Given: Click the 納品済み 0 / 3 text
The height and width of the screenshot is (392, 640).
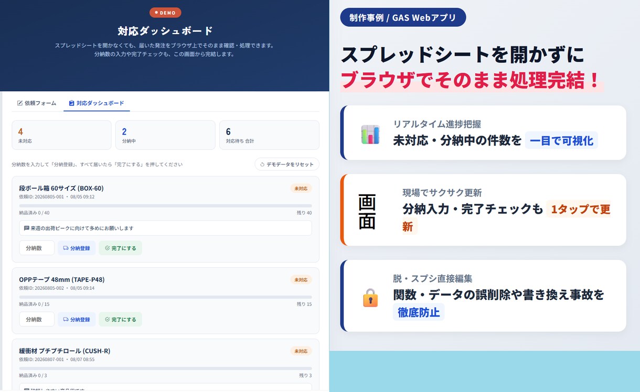Looking at the screenshot, I should [x=33, y=375].
